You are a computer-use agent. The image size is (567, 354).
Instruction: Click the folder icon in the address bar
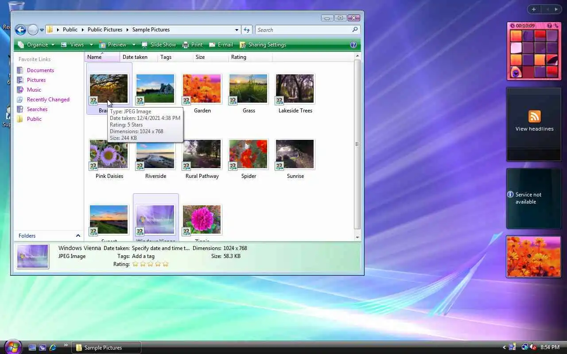50,30
